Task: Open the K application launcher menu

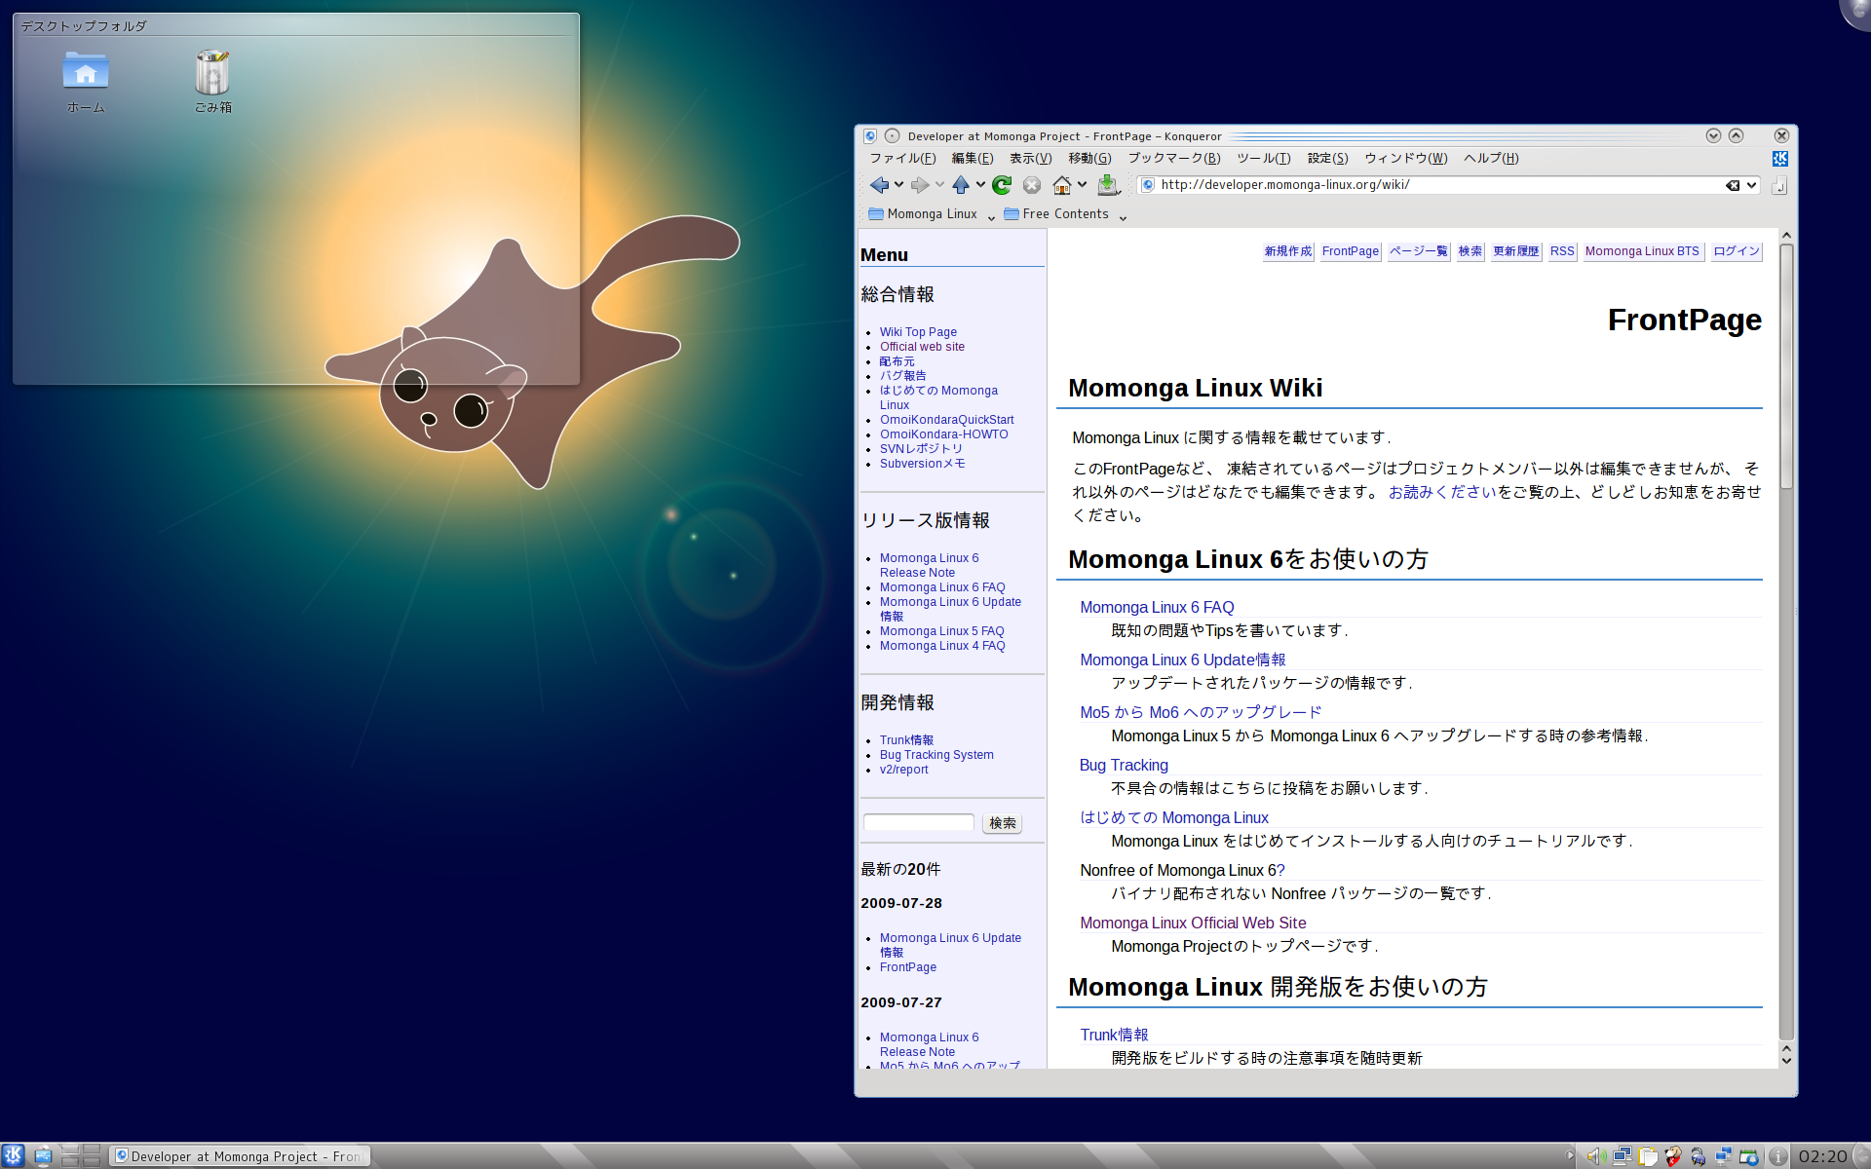Action: tap(13, 1155)
